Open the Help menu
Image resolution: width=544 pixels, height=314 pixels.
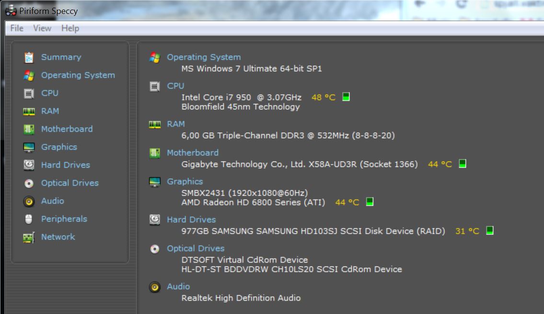tap(70, 28)
